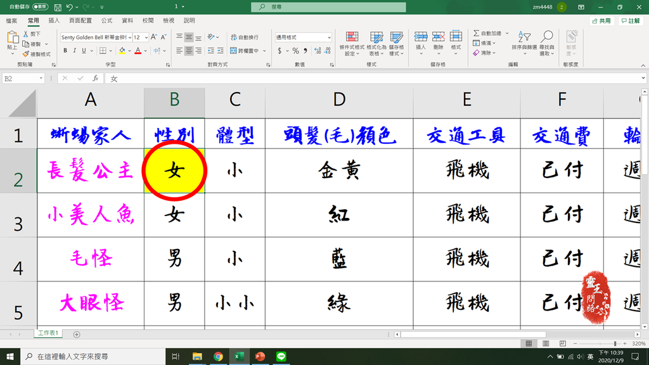The image size is (649, 365).
Task: Click the percent style icon
Action: 295,51
